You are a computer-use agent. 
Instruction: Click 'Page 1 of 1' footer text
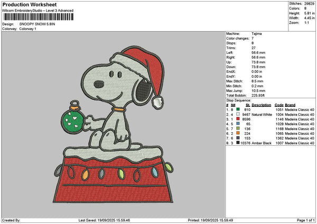(x=306, y=220)
